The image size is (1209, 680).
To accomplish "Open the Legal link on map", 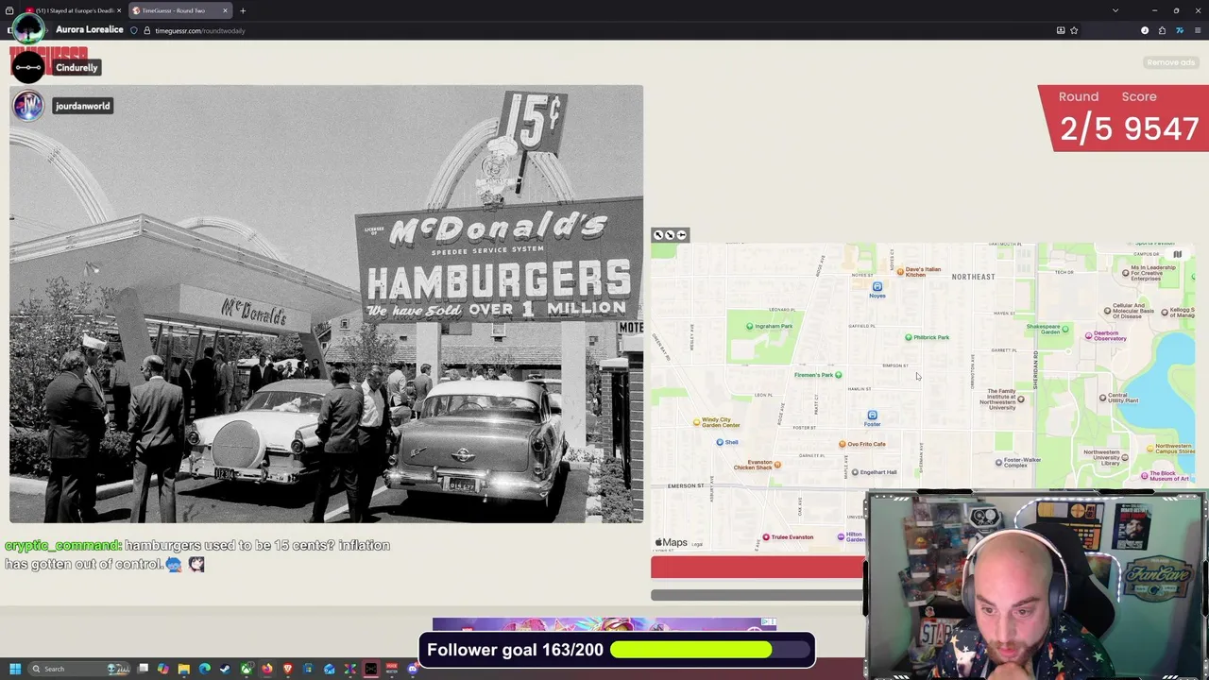I will pos(697,544).
